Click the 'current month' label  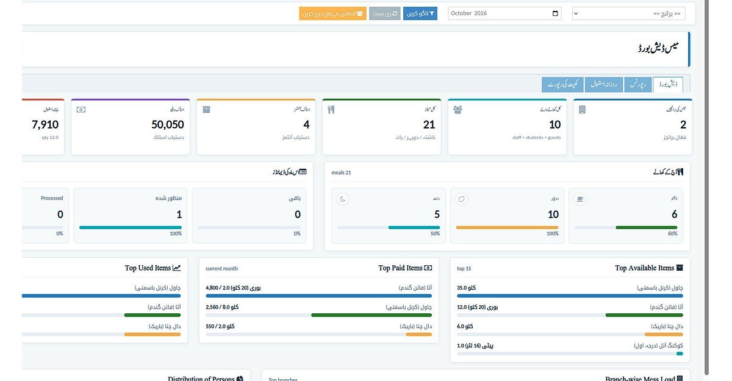222,268
